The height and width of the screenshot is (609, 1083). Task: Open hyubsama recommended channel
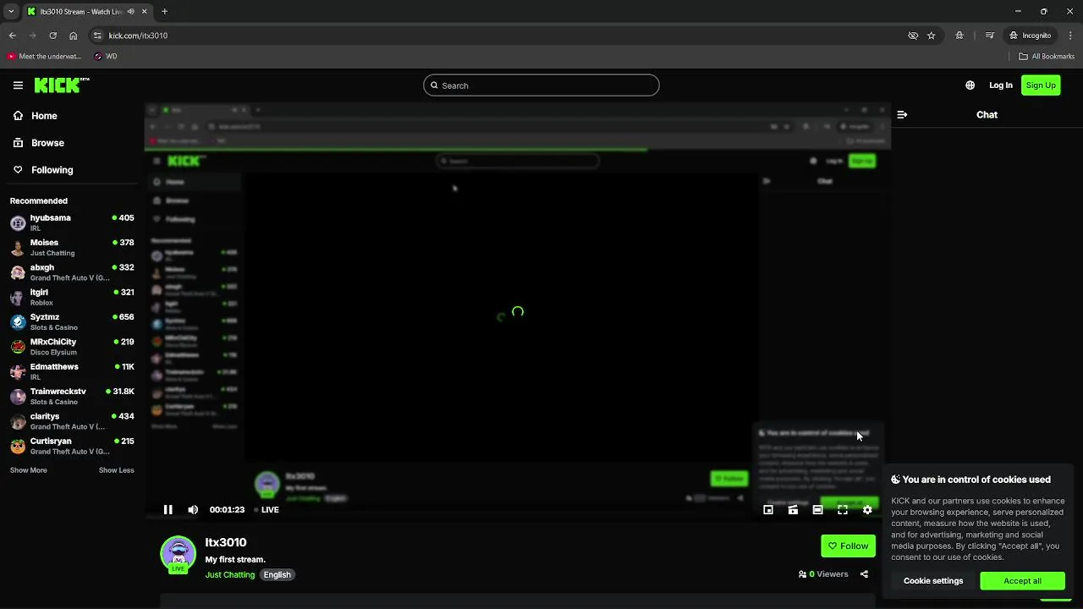[x=72, y=222]
